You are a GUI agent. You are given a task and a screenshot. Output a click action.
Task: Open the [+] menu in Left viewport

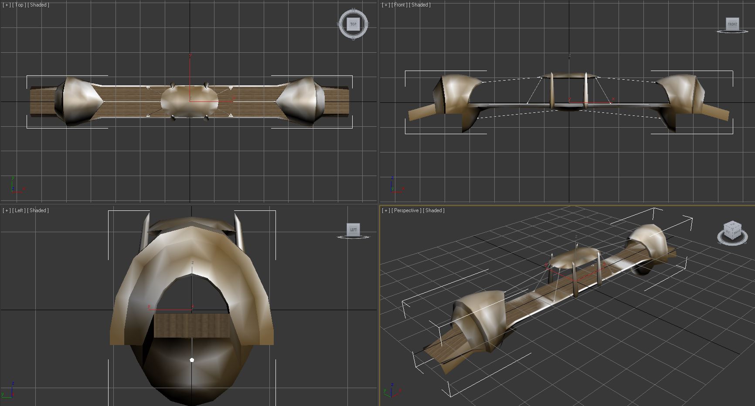(x=6, y=210)
